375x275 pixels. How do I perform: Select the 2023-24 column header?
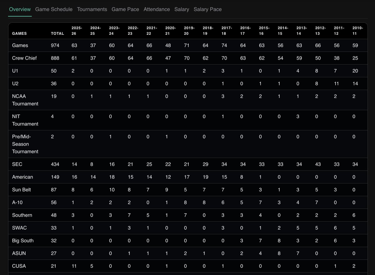tap(114, 31)
